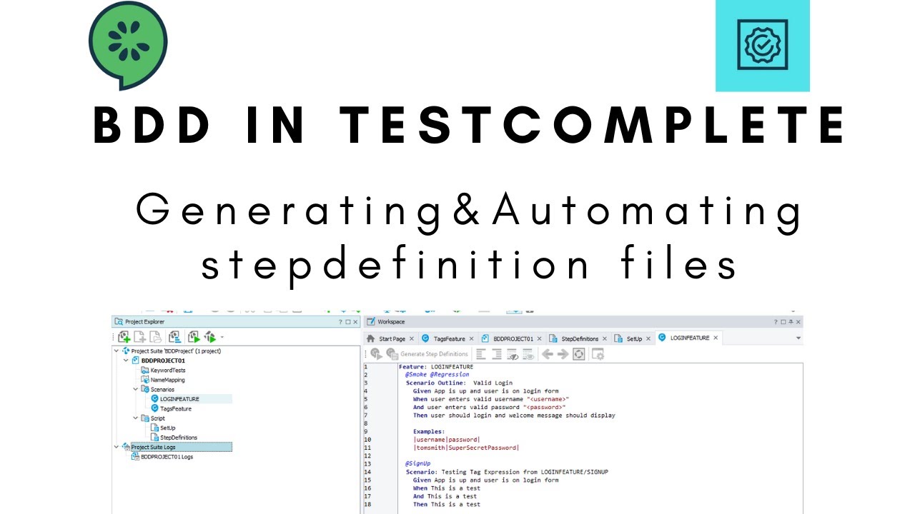The height and width of the screenshot is (514, 915).
Task: Click the outdent lines icon in editor toolbar
Action: tap(481, 354)
